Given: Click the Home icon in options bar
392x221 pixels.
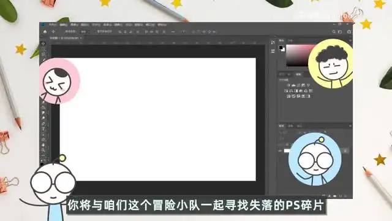Looking at the screenshot, I should click(45, 32).
